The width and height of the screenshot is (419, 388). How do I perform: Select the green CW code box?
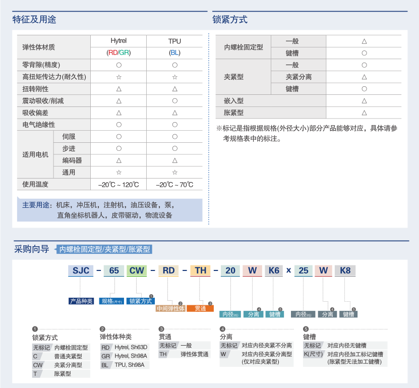[137, 270]
